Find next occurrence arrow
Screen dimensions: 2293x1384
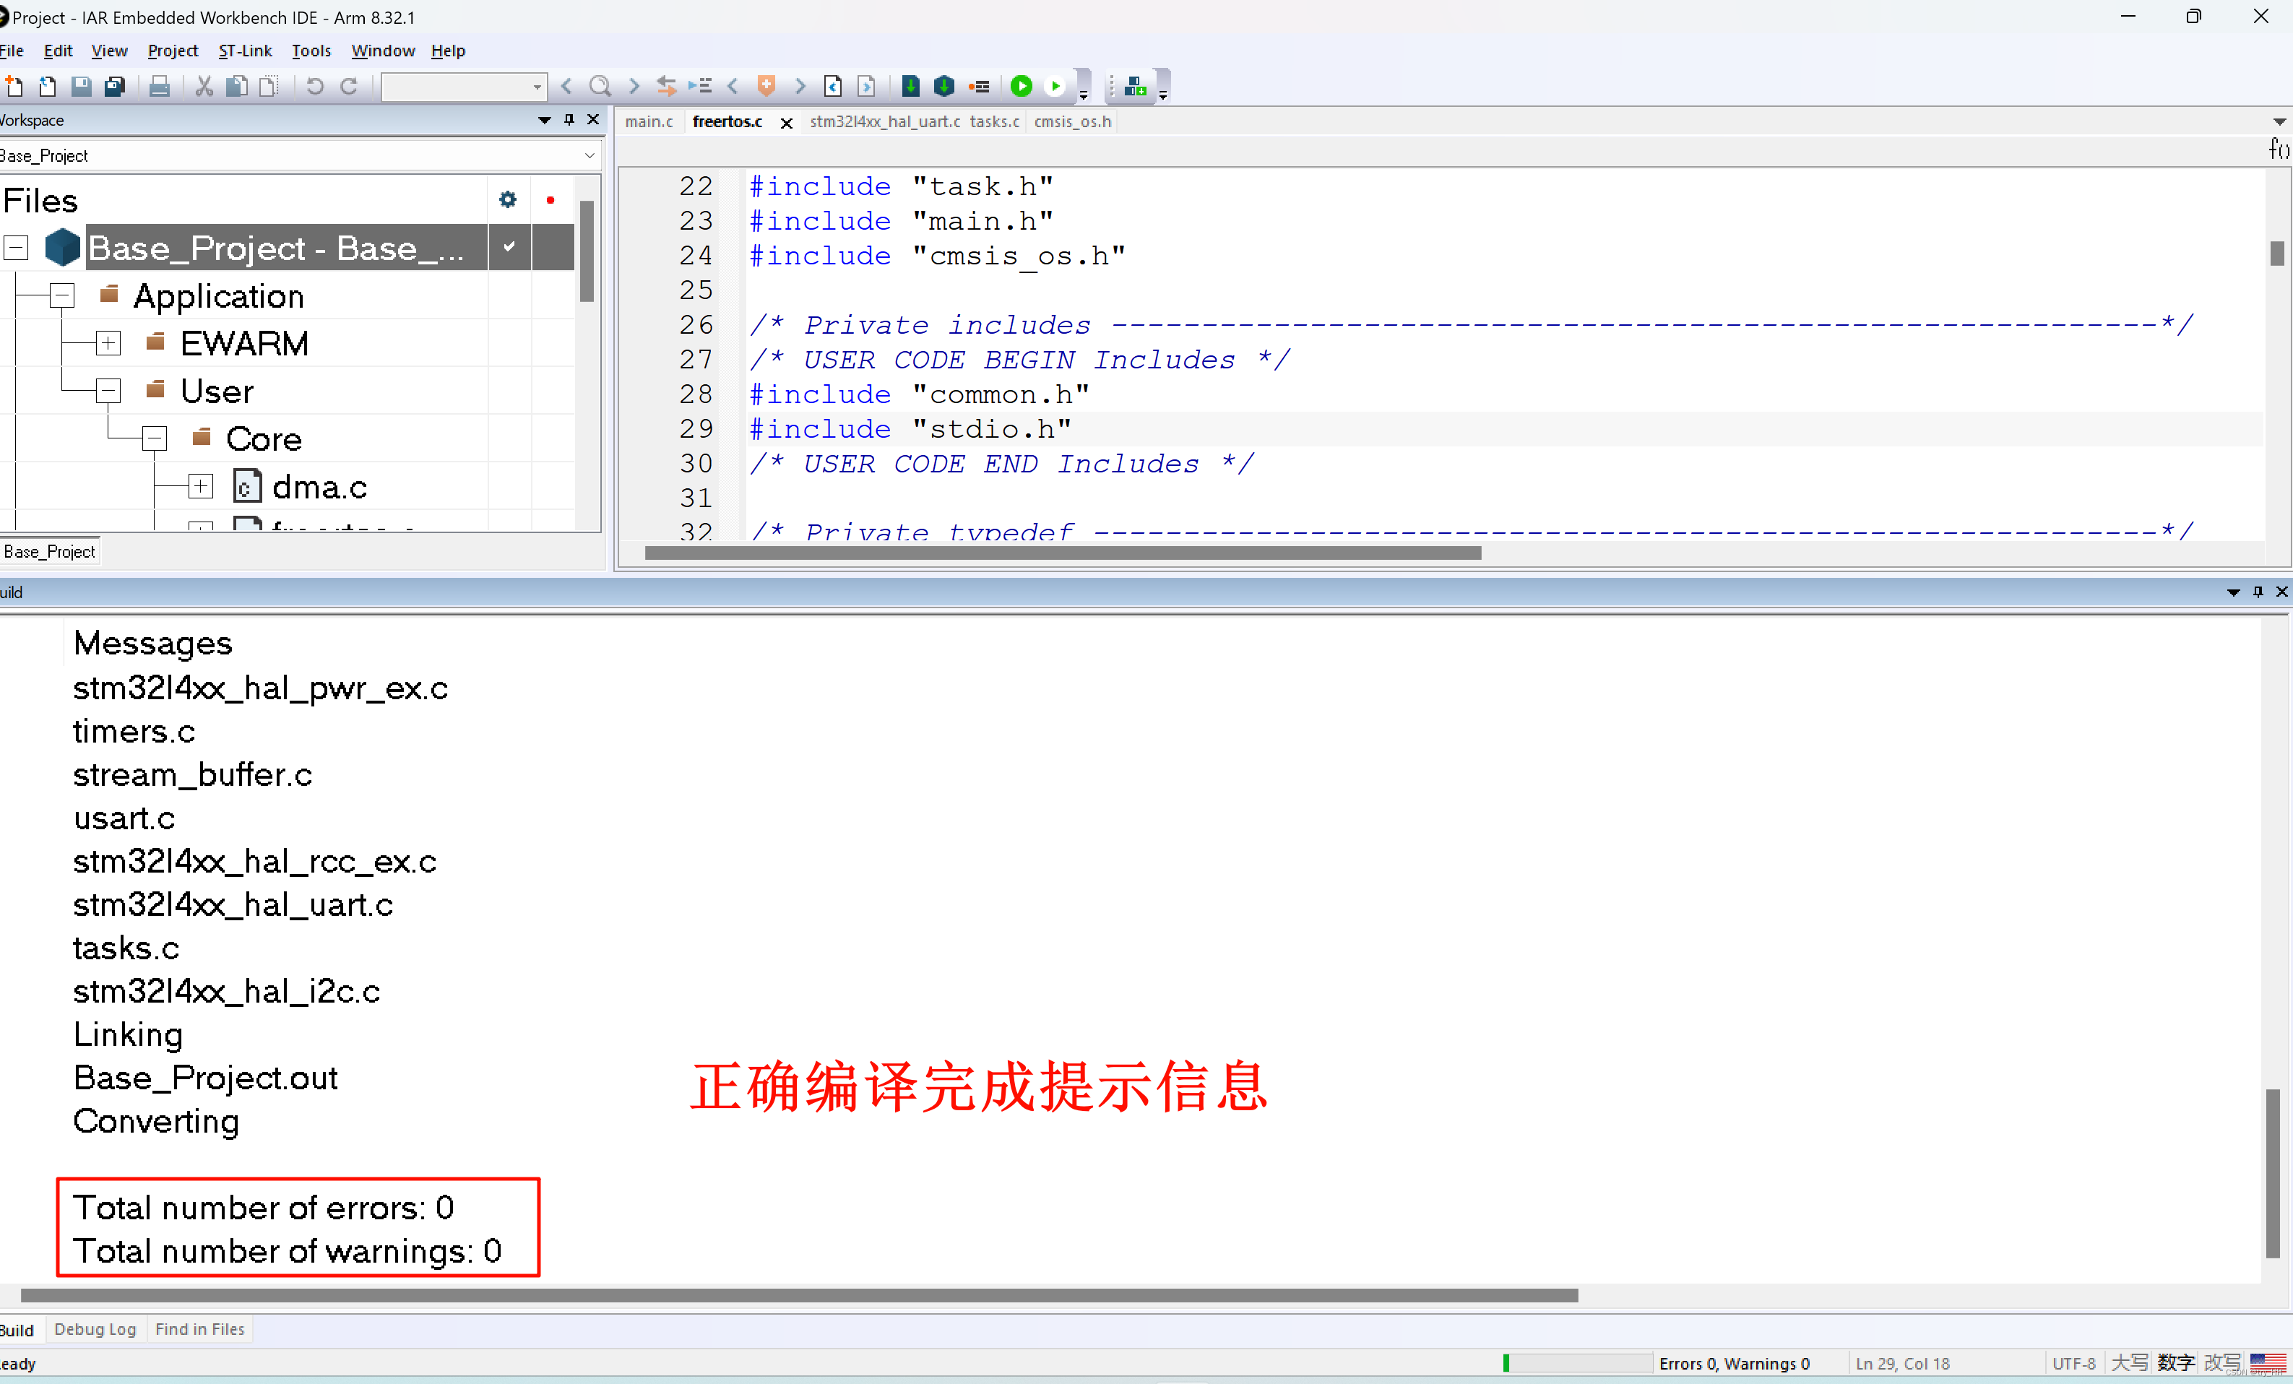634,87
